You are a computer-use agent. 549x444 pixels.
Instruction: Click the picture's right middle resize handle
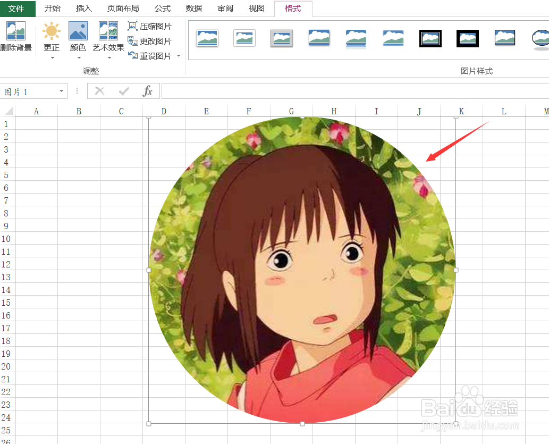click(x=456, y=270)
